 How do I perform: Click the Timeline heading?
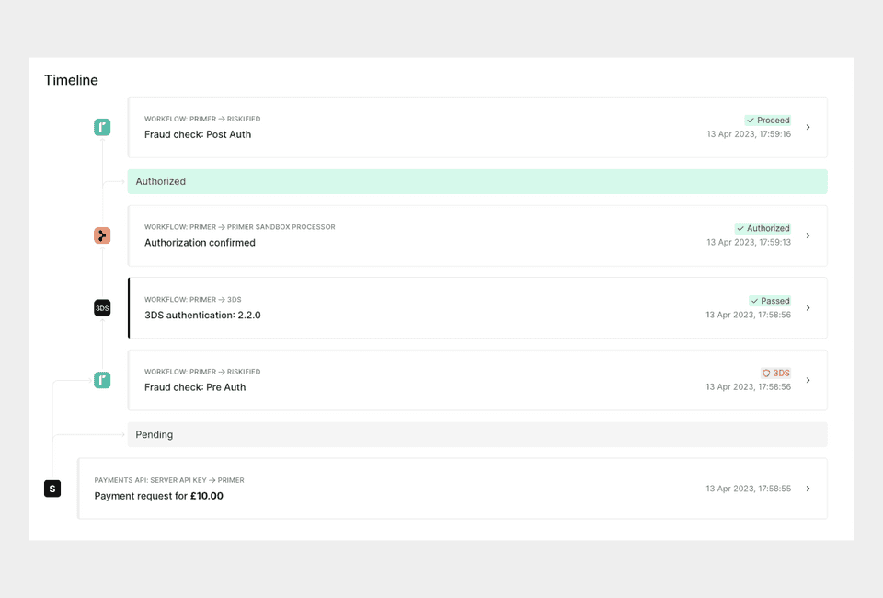pyautogui.click(x=71, y=80)
